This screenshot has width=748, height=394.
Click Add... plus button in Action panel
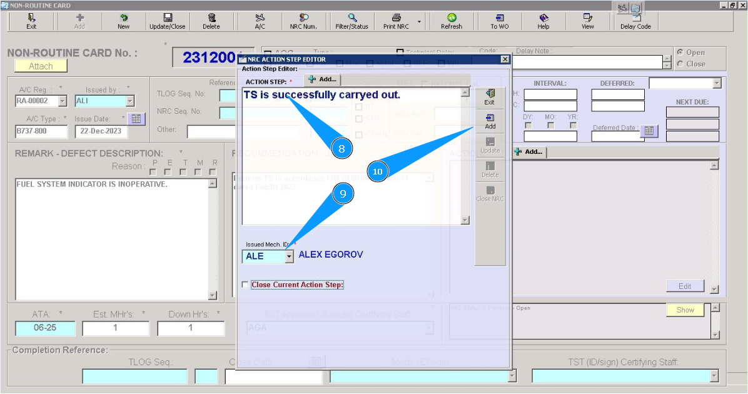pyautogui.click(x=529, y=152)
